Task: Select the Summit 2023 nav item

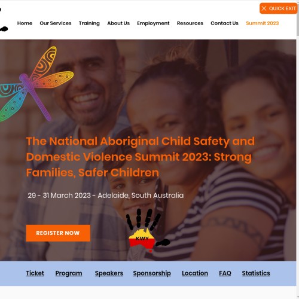Action: click(x=263, y=23)
